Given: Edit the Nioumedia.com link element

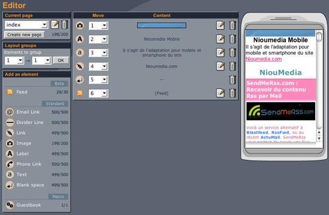Looking at the screenshot, I should coord(220,66).
